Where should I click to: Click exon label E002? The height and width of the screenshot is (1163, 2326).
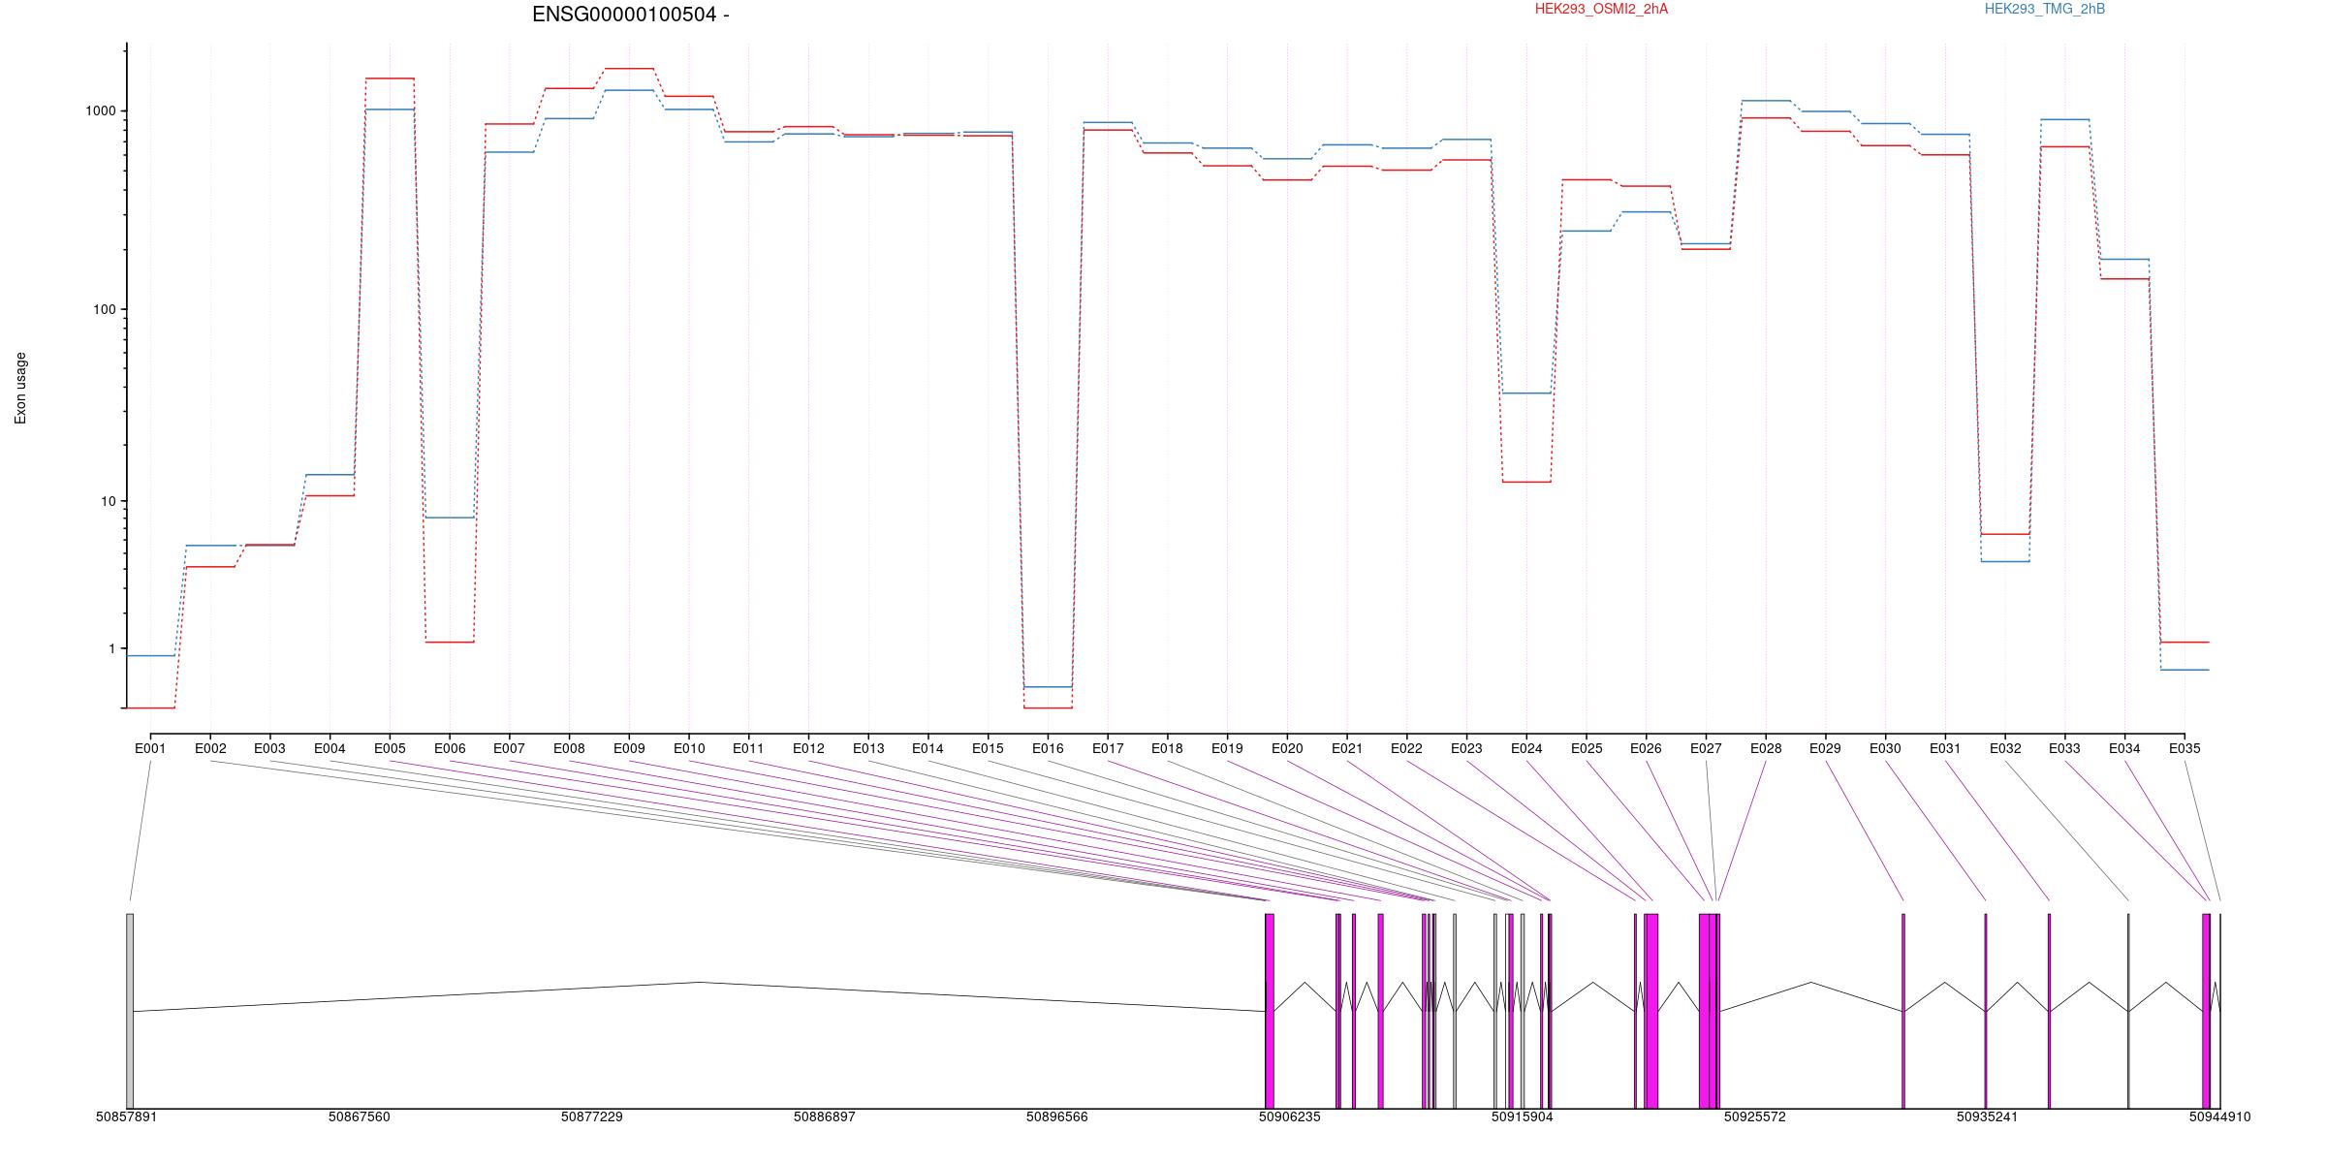point(210,748)
